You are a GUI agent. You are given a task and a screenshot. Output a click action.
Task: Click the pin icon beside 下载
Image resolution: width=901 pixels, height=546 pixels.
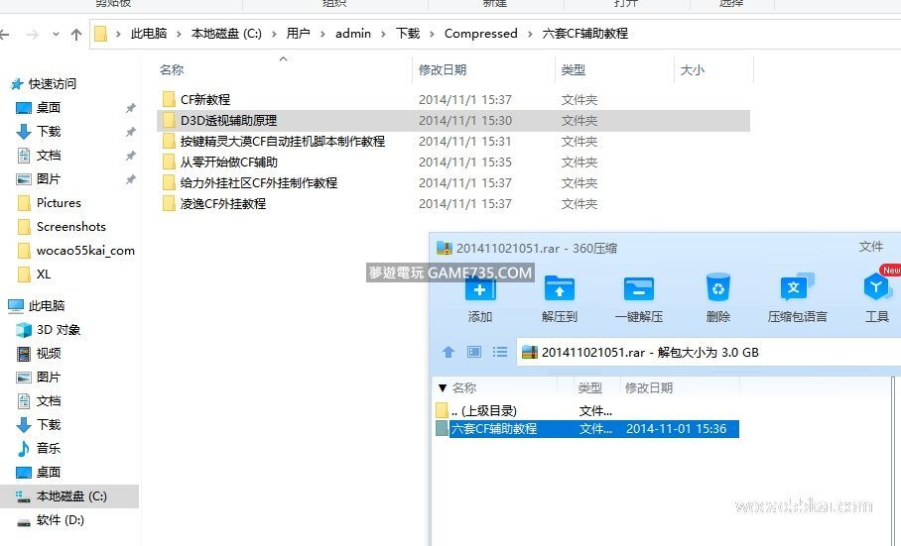(130, 132)
